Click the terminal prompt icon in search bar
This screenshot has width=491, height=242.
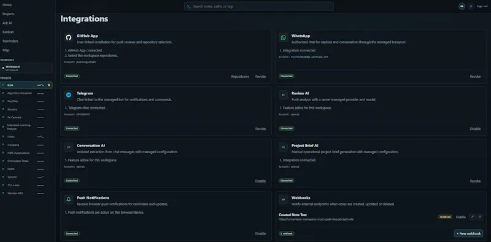click(x=189, y=6)
